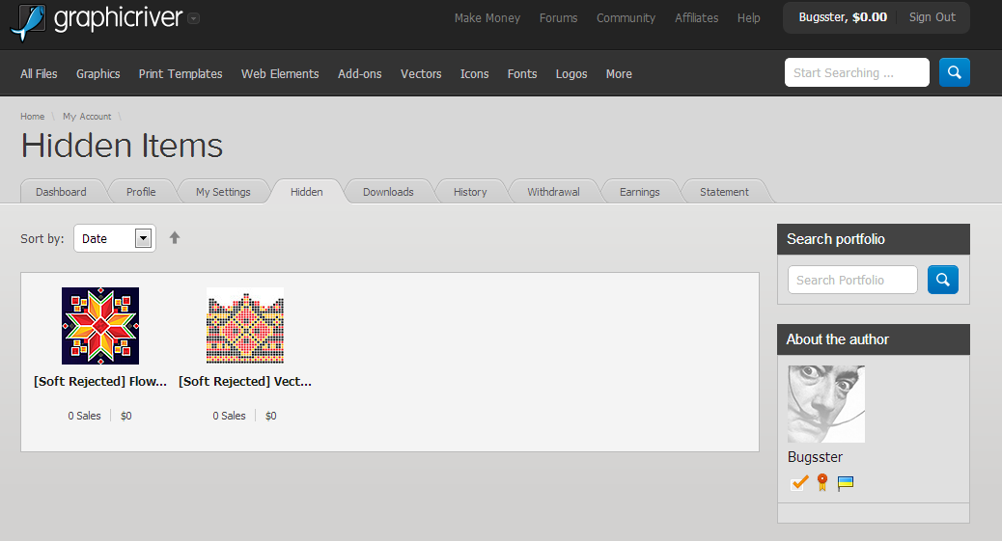Reverse sort order with the up arrow
Viewport: 1002px width, 541px height.
click(175, 238)
